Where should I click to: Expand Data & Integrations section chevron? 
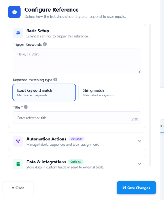tap(140, 164)
